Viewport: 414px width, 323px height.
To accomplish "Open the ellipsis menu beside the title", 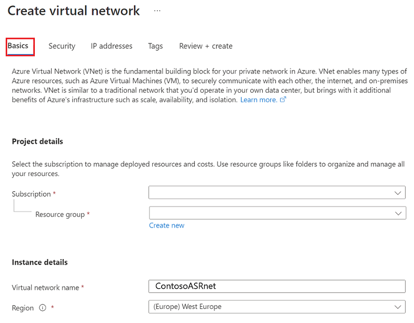I will tap(157, 11).
